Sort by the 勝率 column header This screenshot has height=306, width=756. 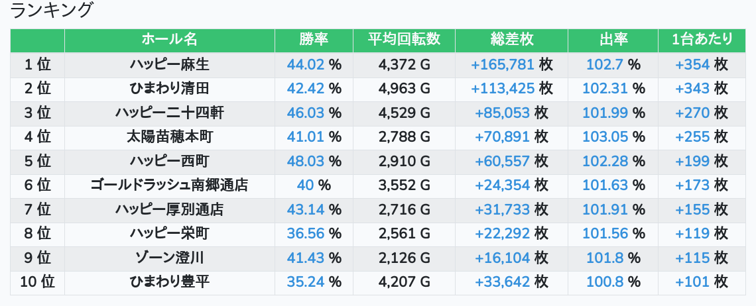pyautogui.click(x=314, y=40)
